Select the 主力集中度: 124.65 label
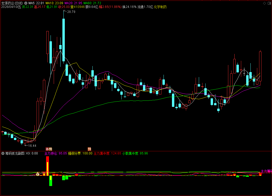 coord(107,153)
